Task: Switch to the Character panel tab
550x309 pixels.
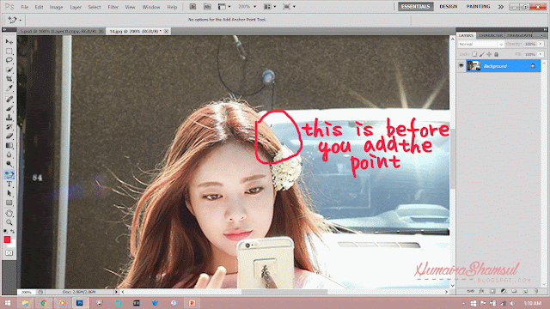Action: tap(491, 35)
